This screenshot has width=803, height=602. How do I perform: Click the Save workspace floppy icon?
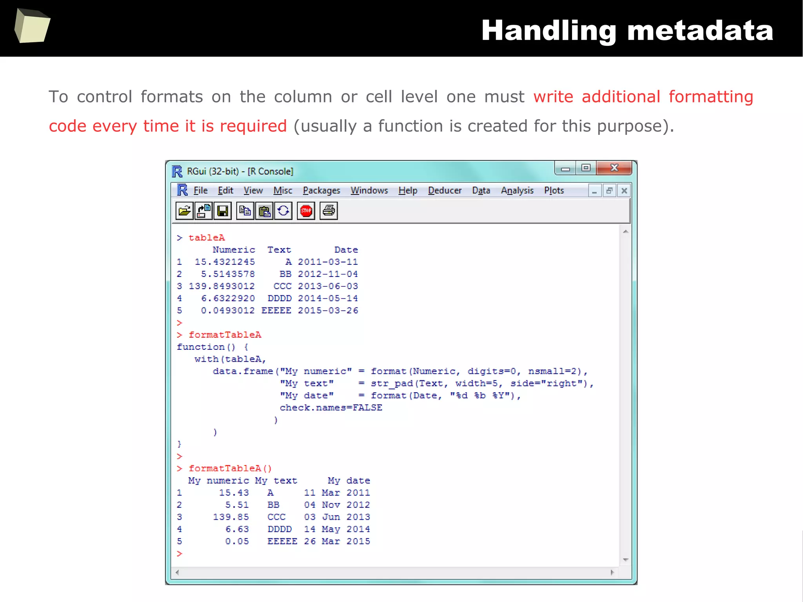(x=223, y=211)
